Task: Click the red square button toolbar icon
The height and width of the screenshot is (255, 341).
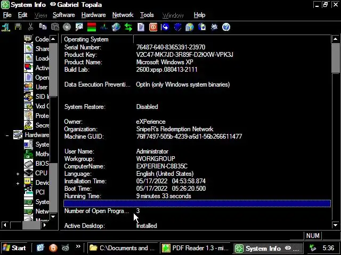Action: point(153,27)
